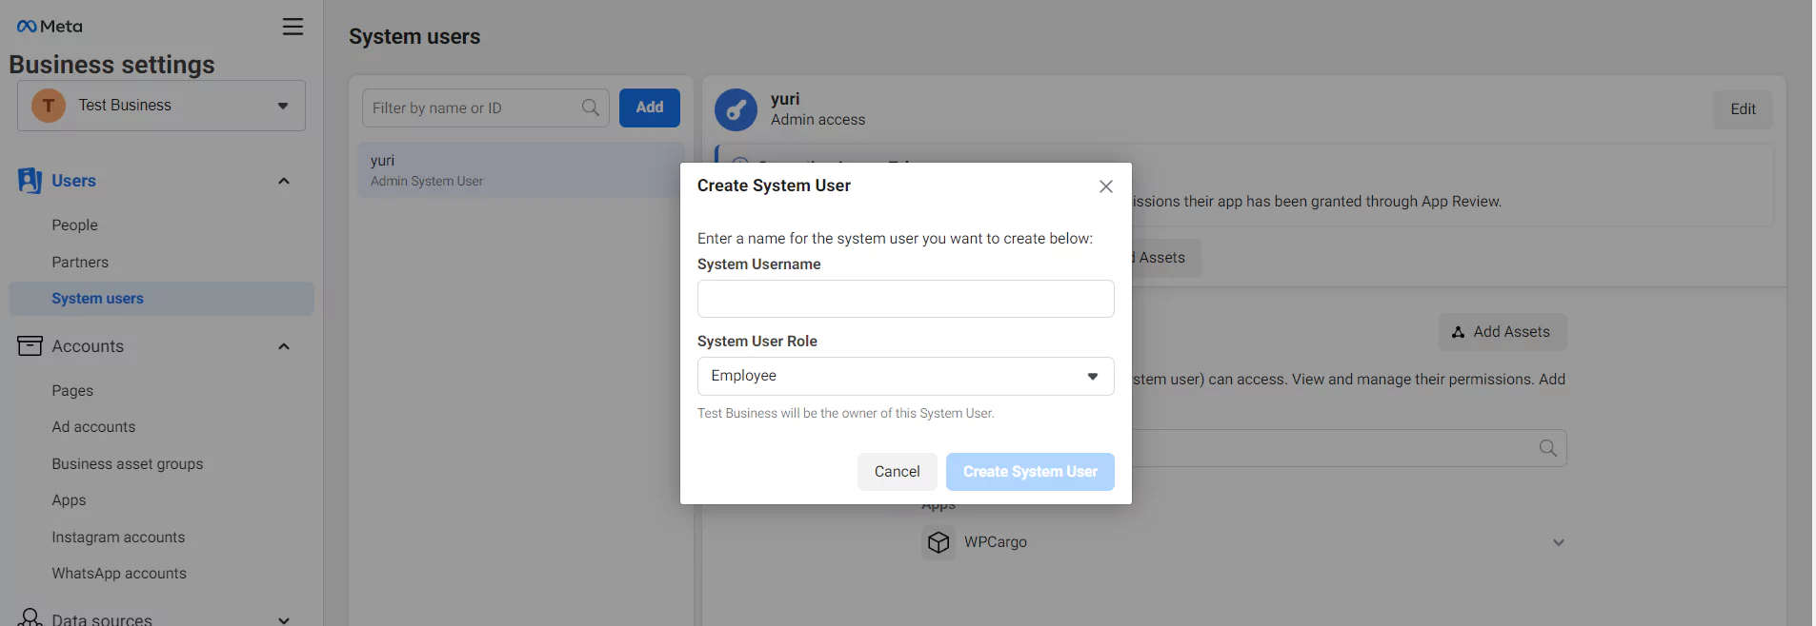
Task: Open the System User Role dropdown
Action: (x=905, y=376)
